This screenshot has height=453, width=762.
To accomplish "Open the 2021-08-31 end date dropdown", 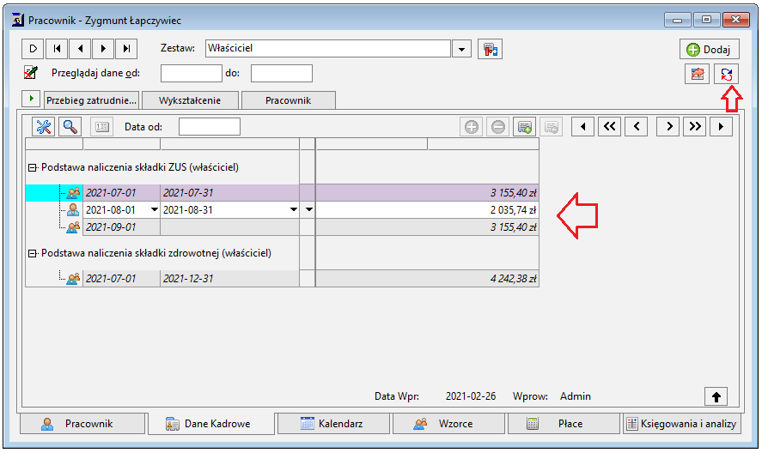I will point(294,209).
